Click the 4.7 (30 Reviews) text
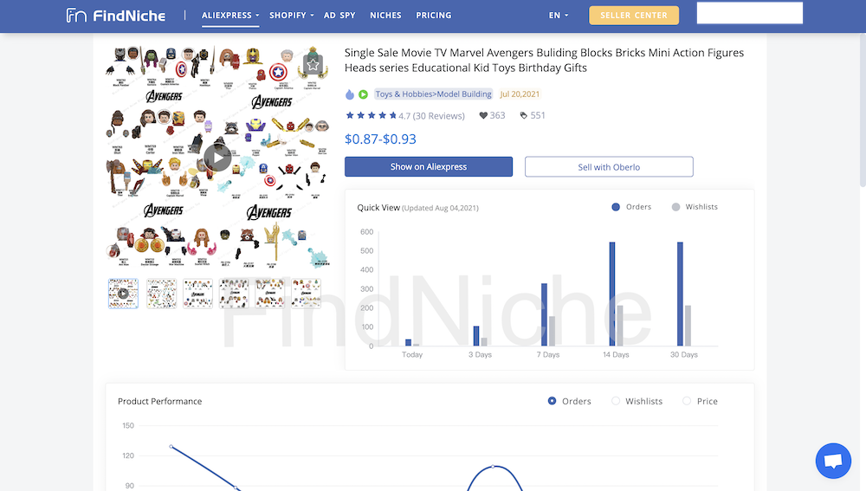Screen dimensions: 866x491 coord(432,115)
